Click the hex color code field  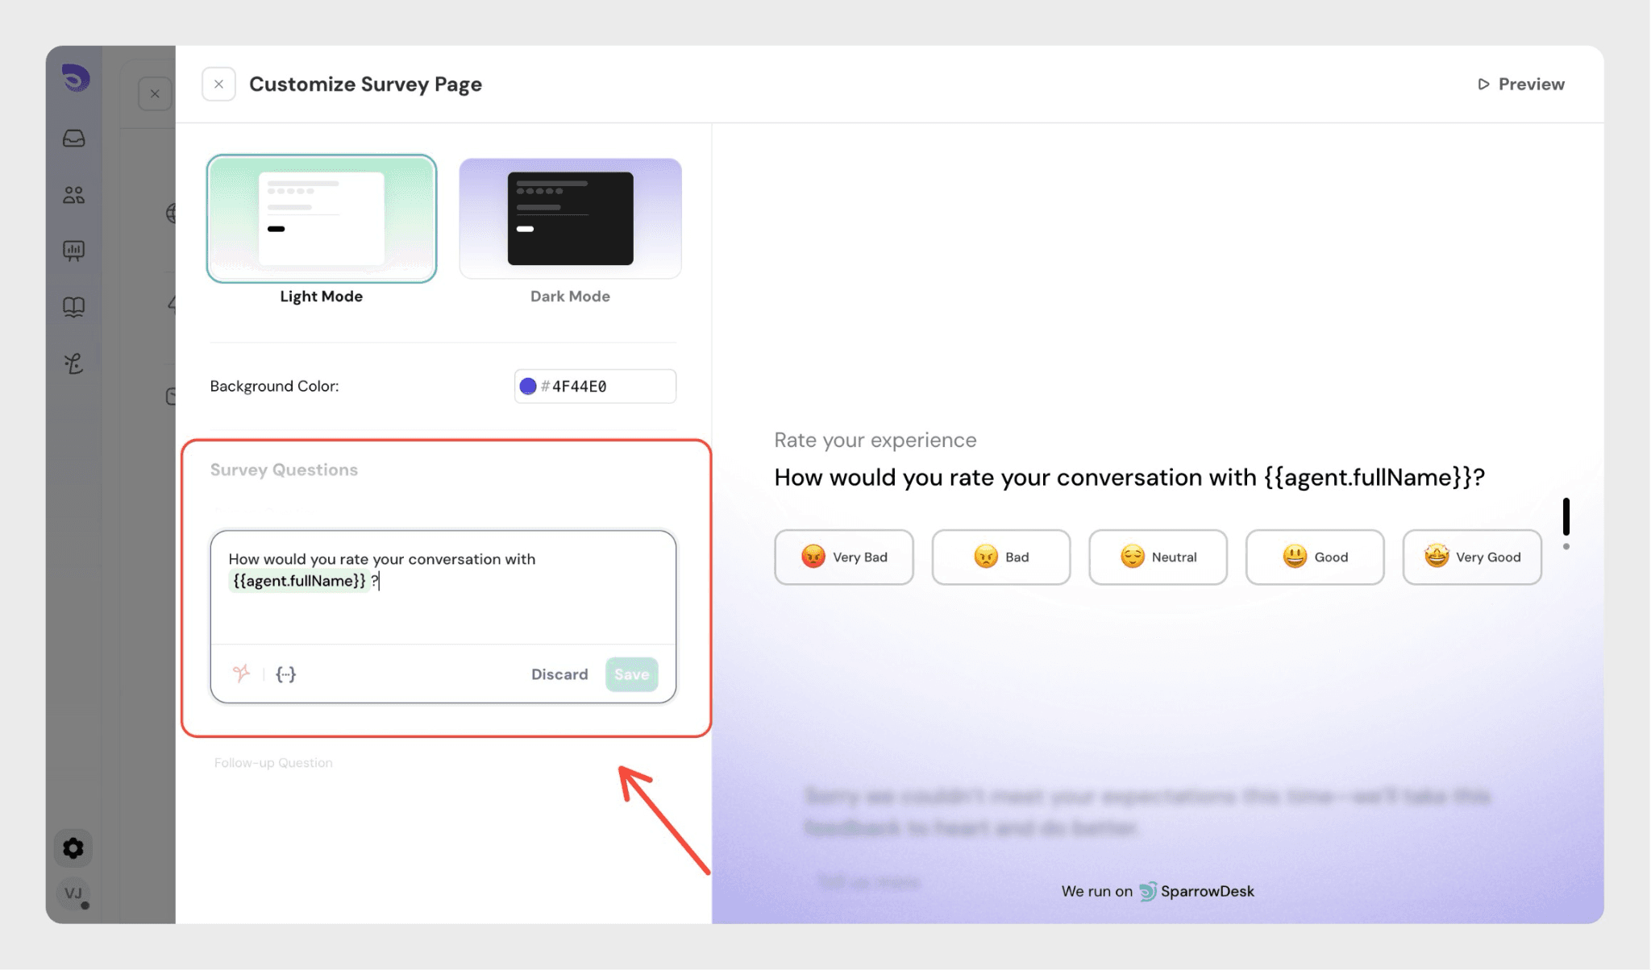click(x=605, y=386)
